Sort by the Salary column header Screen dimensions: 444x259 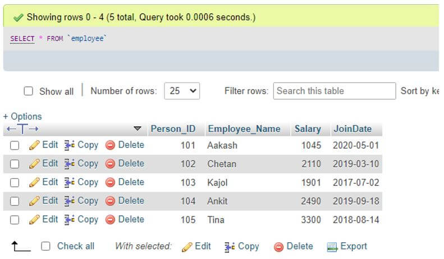(x=308, y=129)
